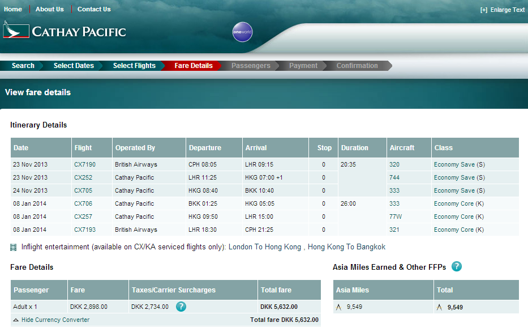Go back to Select Flights step
This screenshot has width=528, height=327.
pos(134,66)
